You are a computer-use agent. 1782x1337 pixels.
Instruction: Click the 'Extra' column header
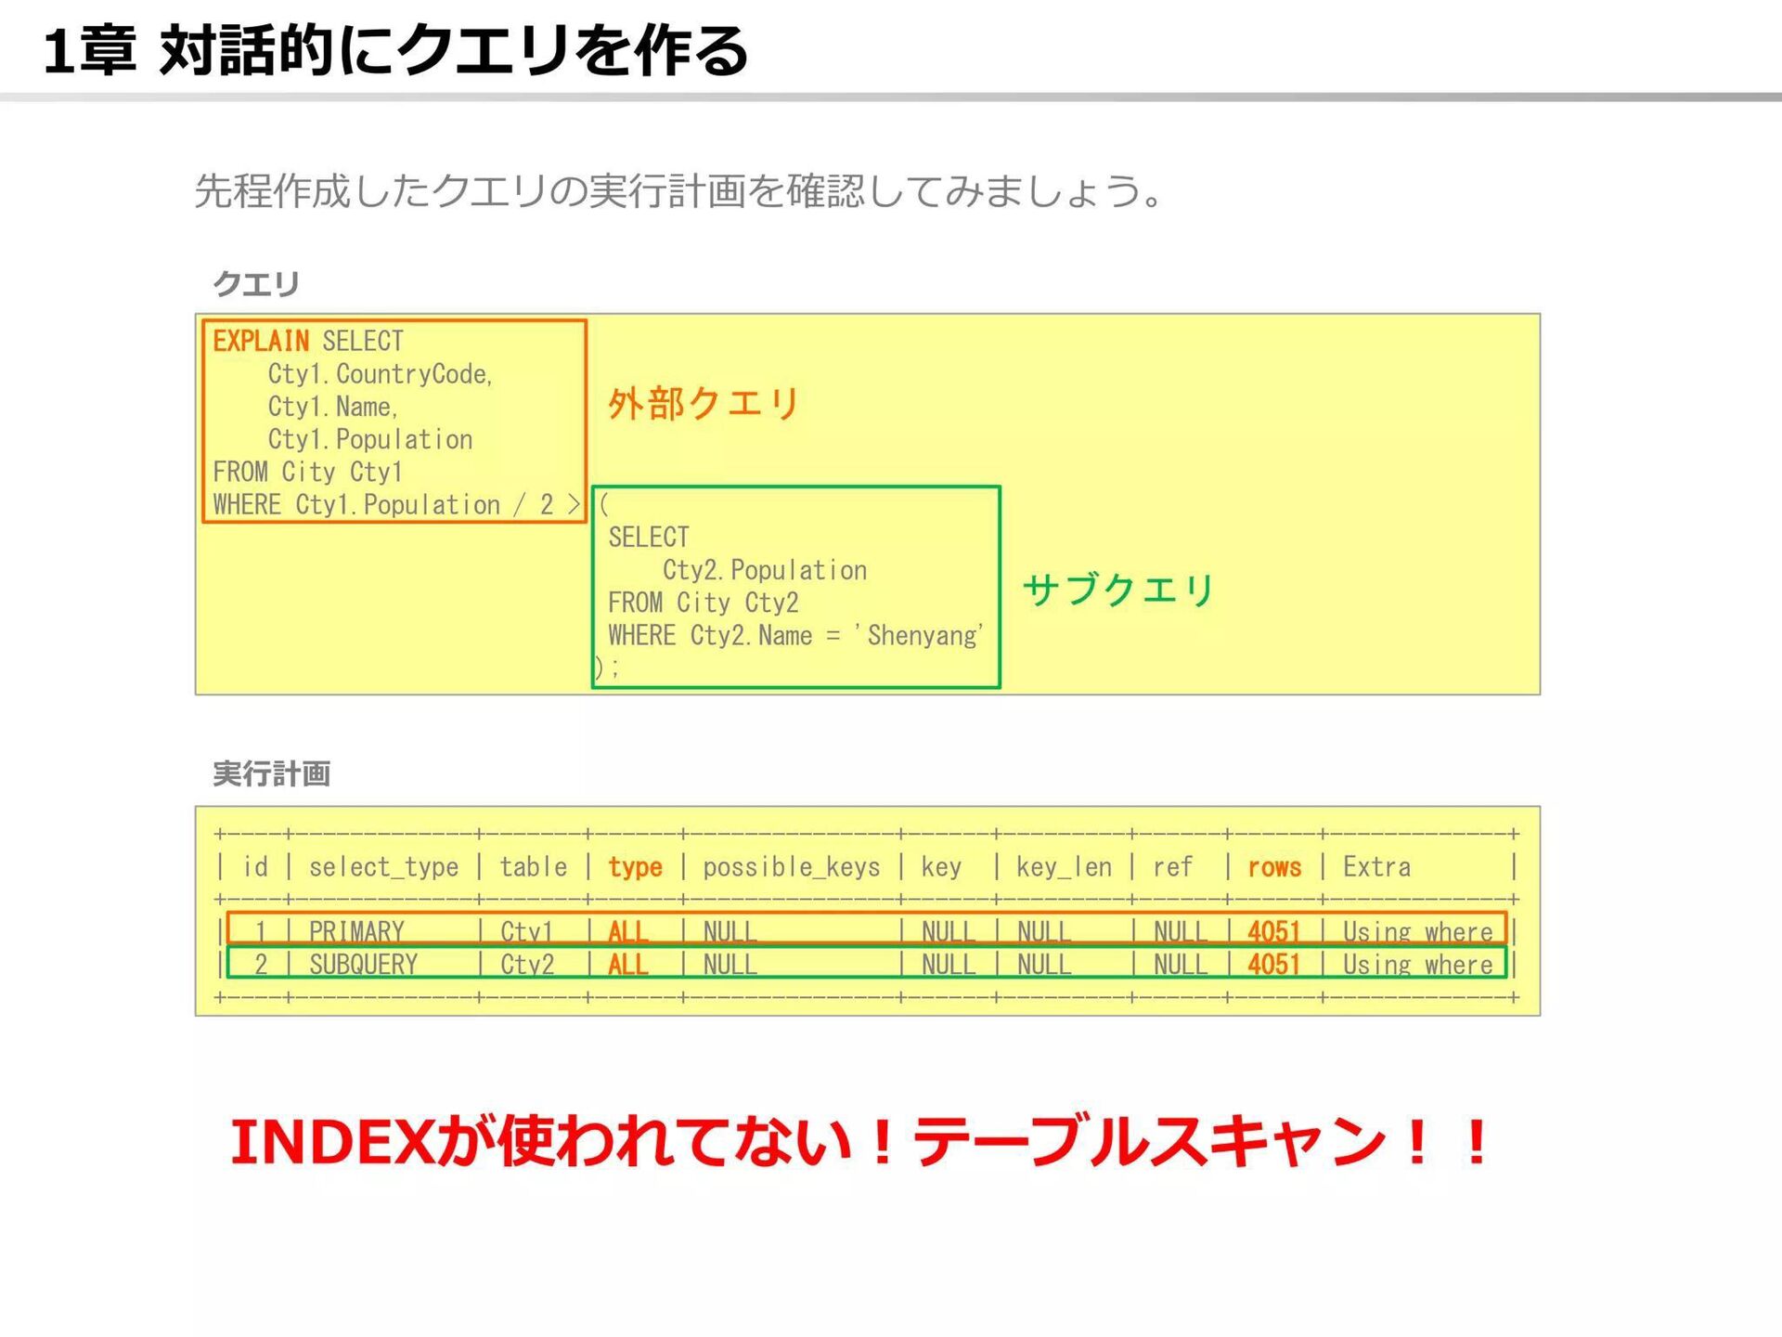point(1375,867)
